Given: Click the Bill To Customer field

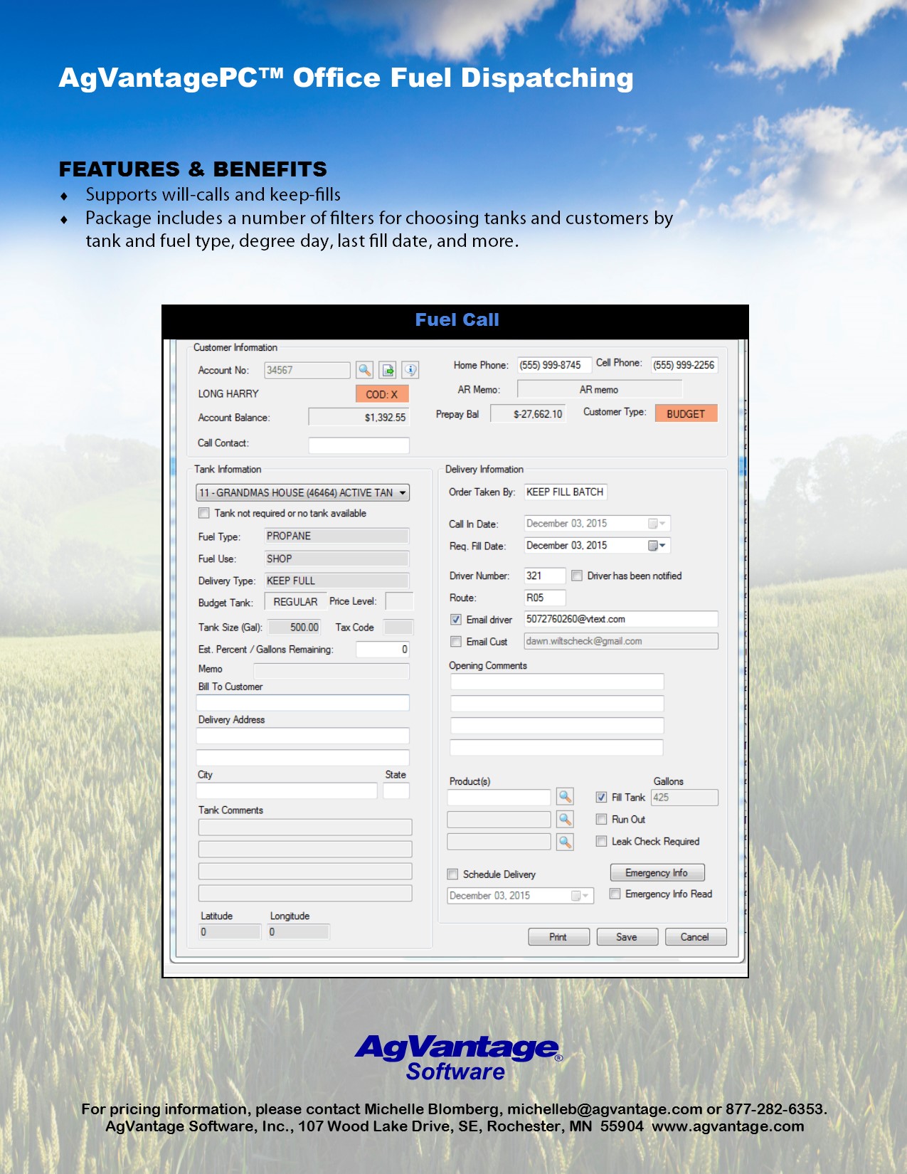Looking at the screenshot, I should click(x=303, y=703).
